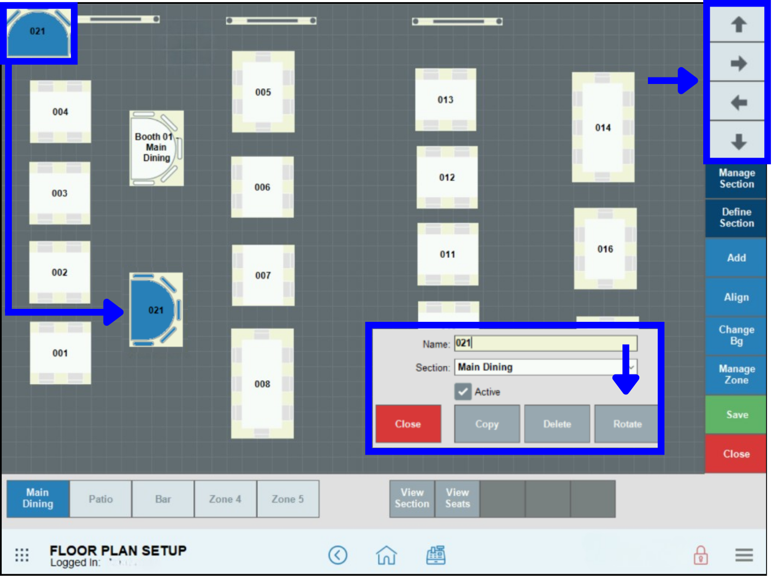Click the red lock icon
The height and width of the screenshot is (576, 772).
coord(701,555)
